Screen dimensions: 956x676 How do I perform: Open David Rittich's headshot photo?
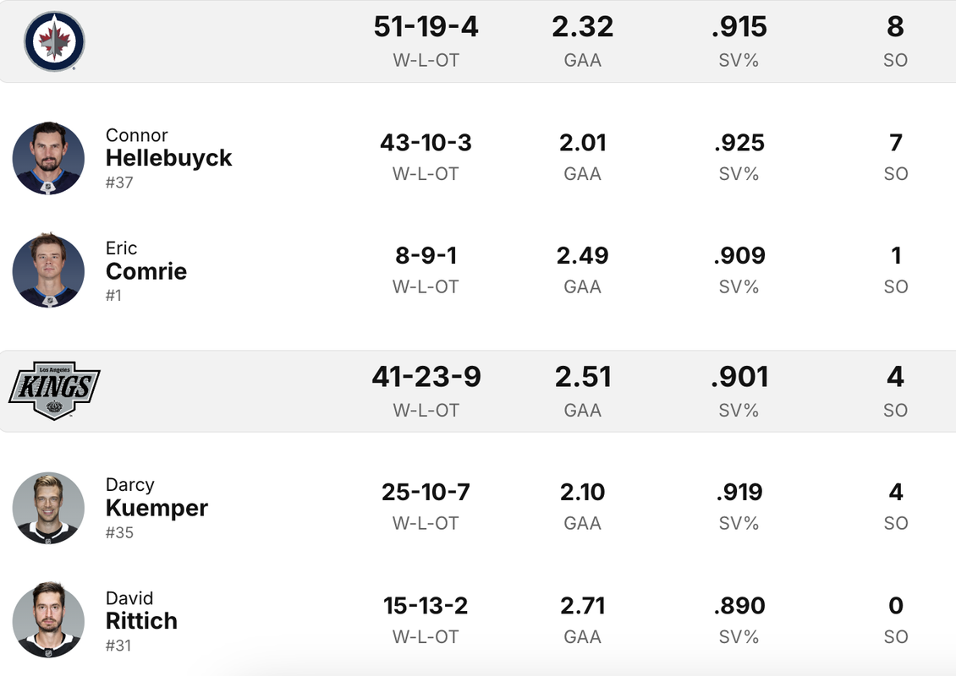[49, 620]
